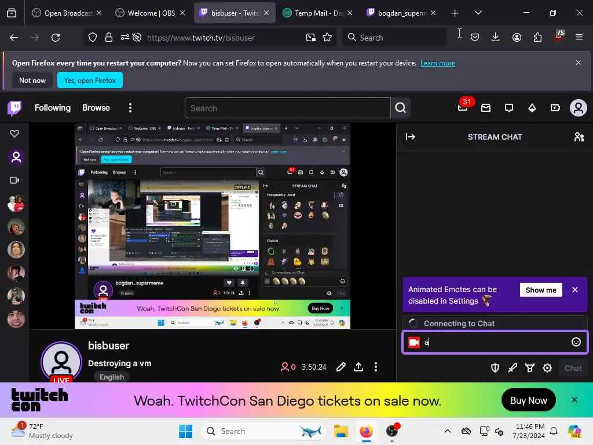Open the Twitch messages envelope icon

pos(486,108)
